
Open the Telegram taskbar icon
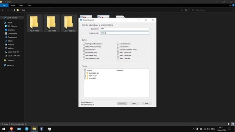pos(27,129)
